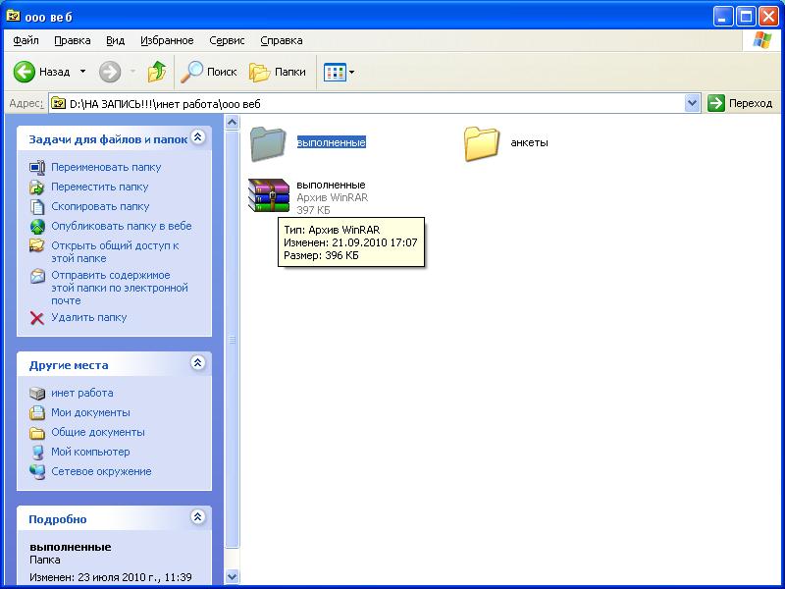Click the Мой компьютер icon
Screen dimensions: 785x589
tap(37, 452)
